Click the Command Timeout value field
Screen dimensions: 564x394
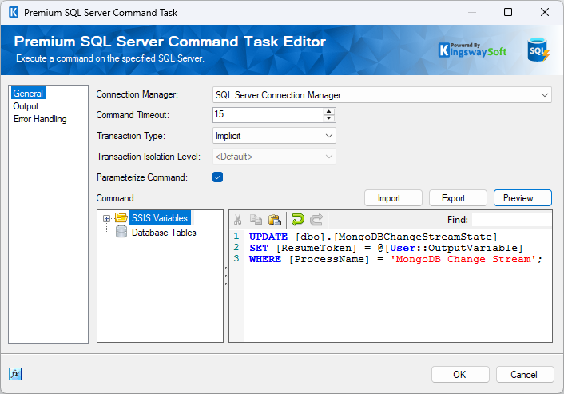(x=268, y=115)
